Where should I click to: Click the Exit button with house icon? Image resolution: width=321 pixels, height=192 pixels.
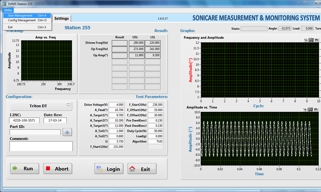click(142, 169)
